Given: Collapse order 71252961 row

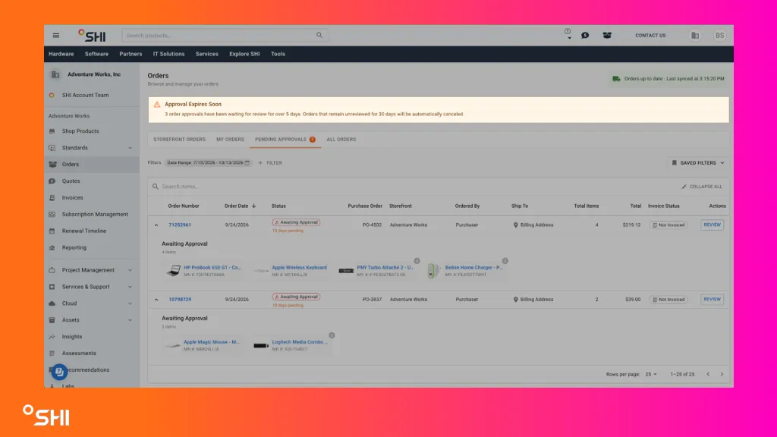Looking at the screenshot, I should 156,225.
